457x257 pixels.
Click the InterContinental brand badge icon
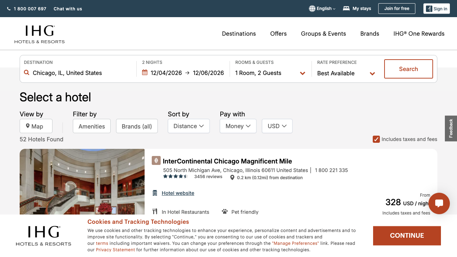click(x=156, y=161)
